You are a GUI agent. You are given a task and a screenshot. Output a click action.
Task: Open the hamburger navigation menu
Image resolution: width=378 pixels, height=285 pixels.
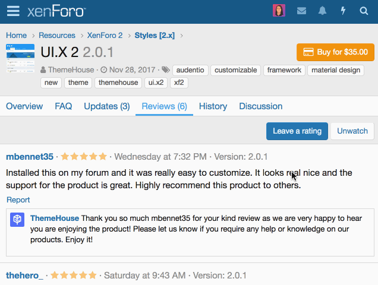(x=13, y=11)
